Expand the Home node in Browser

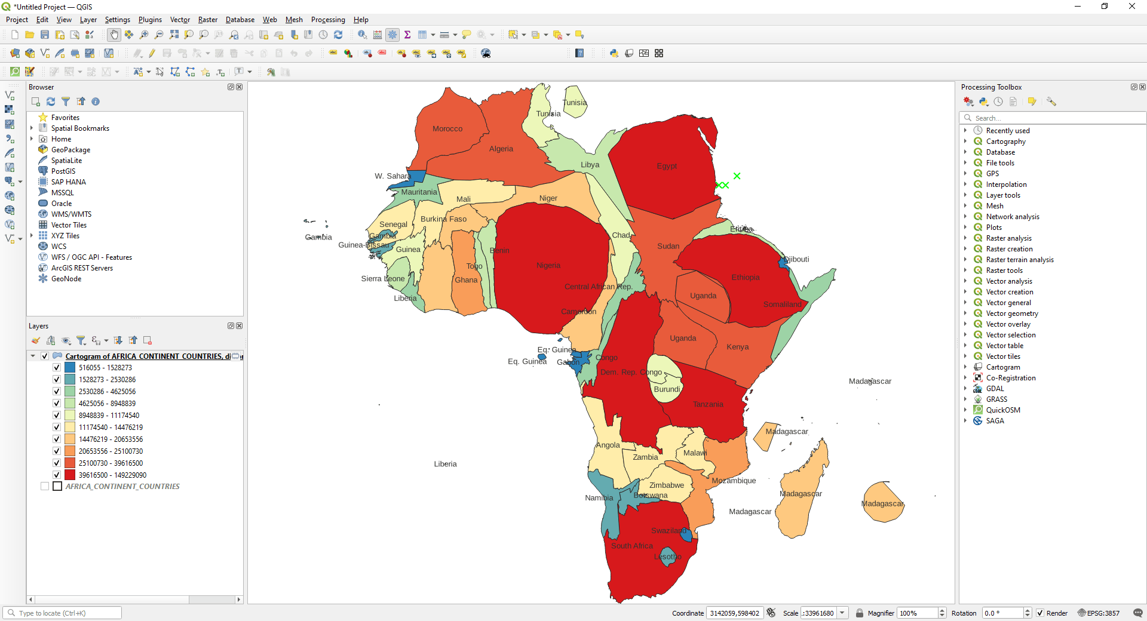[32, 139]
